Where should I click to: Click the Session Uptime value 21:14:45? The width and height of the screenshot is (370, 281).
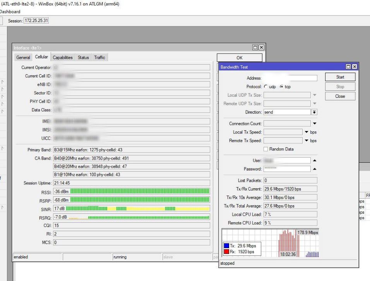point(132,183)
